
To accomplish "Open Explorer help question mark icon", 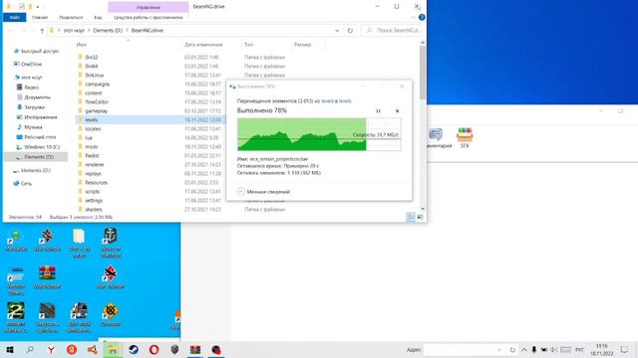I will (422, 18).
